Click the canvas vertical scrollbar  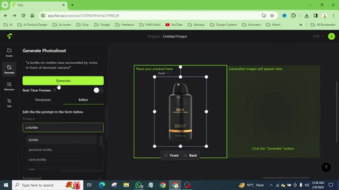[337, 111]
